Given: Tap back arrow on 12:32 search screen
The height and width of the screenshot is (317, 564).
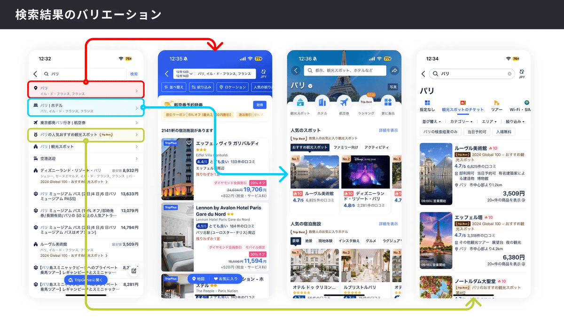Looking at the screenshot, I should coord(35,74).
